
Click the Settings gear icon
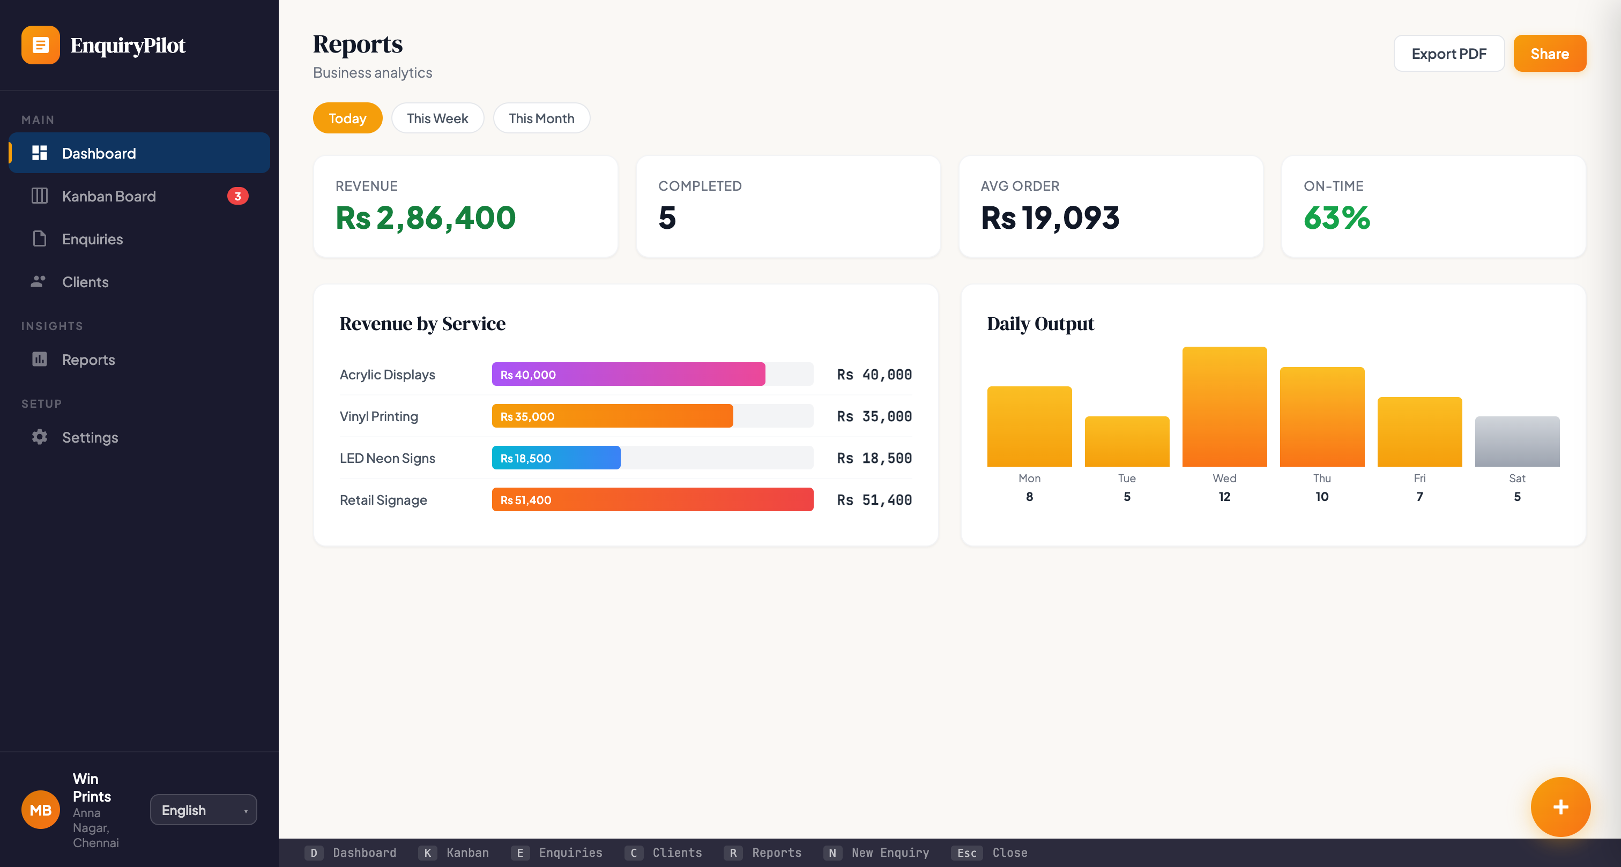(40, 437)
